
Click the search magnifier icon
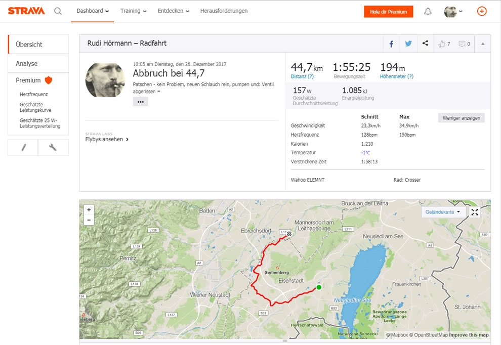pos(58,11)
